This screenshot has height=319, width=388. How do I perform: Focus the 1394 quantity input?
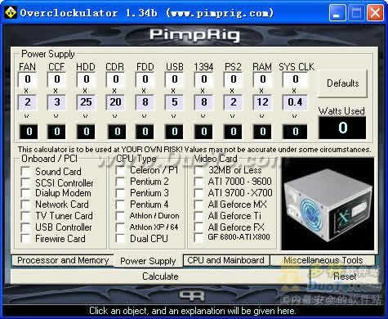[204, 79]
